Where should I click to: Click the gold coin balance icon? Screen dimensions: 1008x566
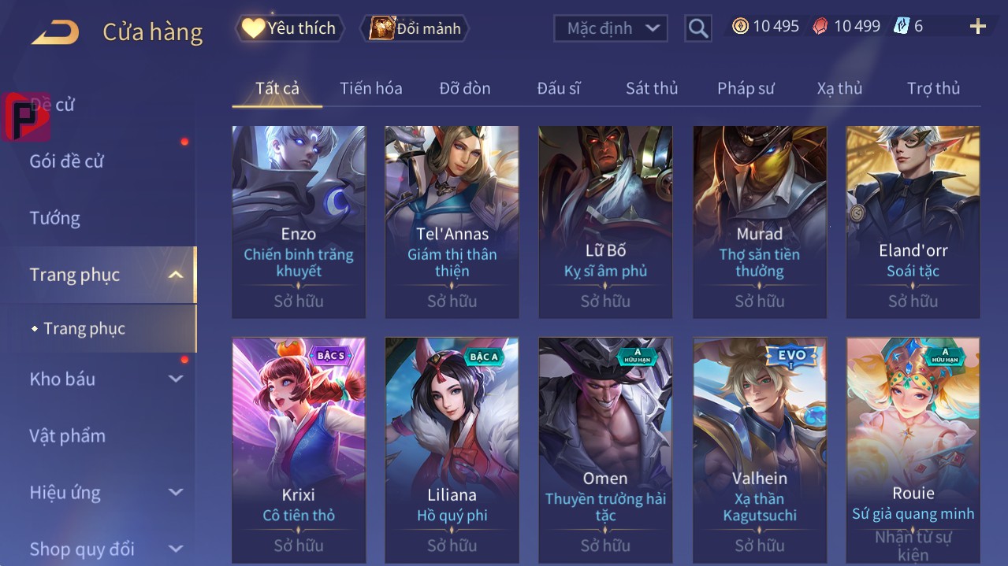[x=740, y=26]
